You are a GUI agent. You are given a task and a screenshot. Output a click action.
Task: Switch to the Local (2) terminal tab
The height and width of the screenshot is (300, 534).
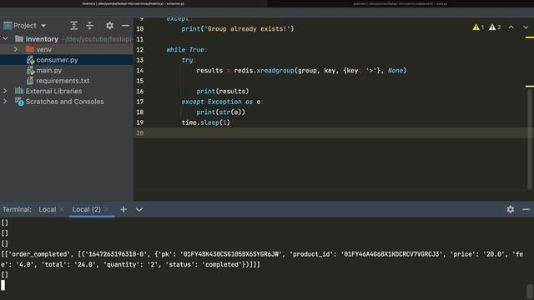pyautogui.click(x=86, y=209)
